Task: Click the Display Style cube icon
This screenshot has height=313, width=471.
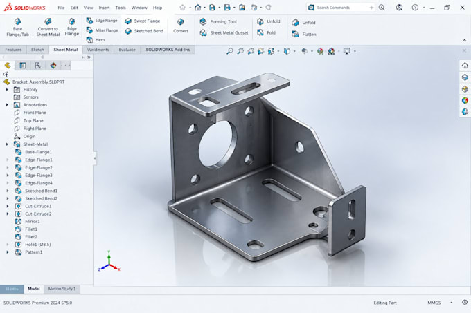Action: [287, 51]
